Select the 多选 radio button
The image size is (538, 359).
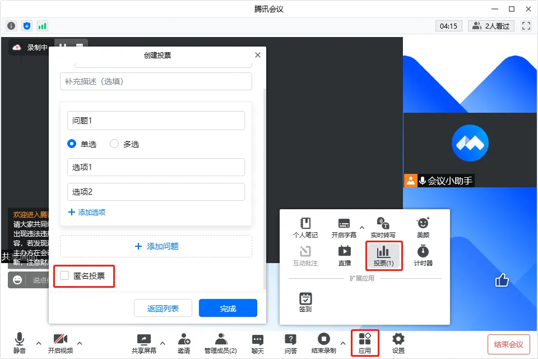coord(114,144)
